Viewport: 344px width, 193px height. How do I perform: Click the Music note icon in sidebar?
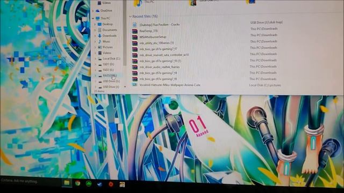100,41
